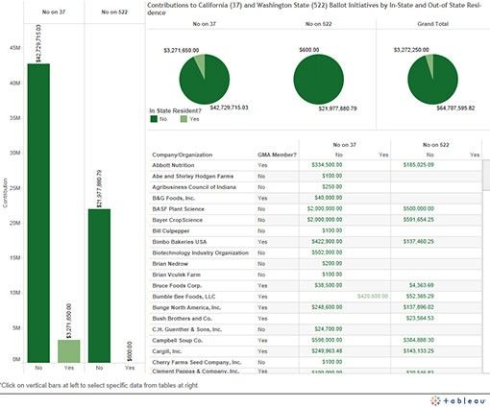Click the $598,000.00 cell for Campbell Soup

(327, 340)
